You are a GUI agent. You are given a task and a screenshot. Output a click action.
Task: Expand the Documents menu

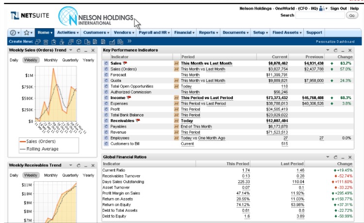tap(235, 33)
